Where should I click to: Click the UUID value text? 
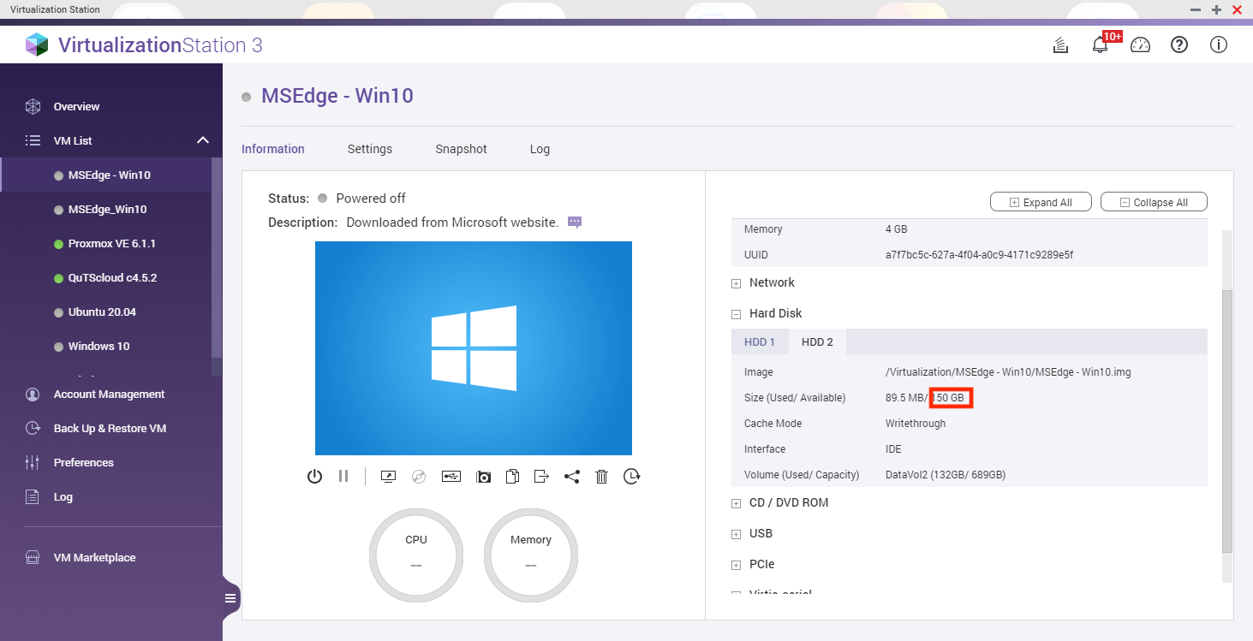tap(979, 255)
